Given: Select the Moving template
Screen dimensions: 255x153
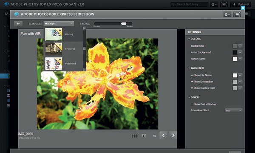Looking at the screenshot, I should pos(63,34).
